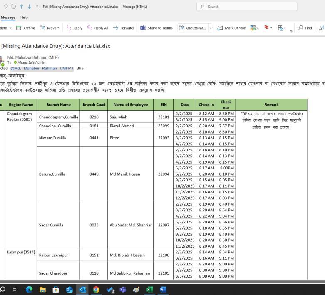325x295 pixels.
Task: Click the 9.04 PM check out cell
Action: [x=226, y=216]
